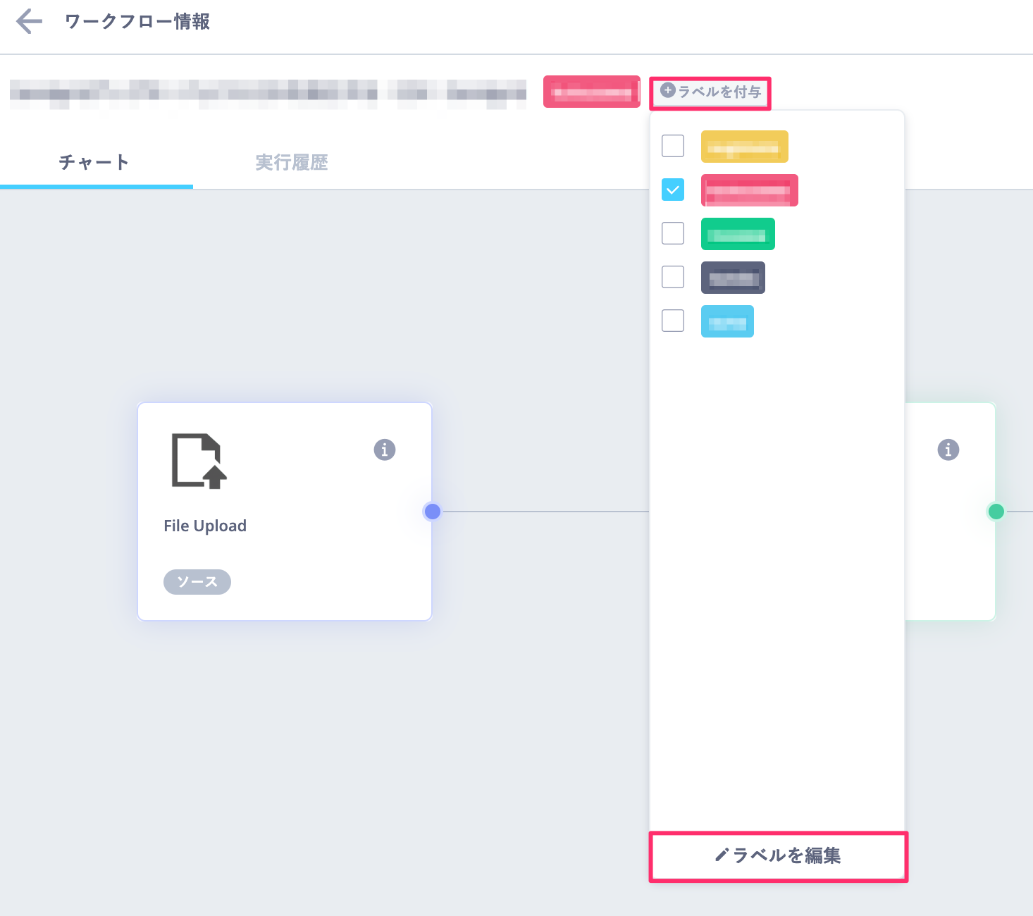Open the 実行履歴 tab
Viewport: 1033px width, 916px height.
point(291,162)
